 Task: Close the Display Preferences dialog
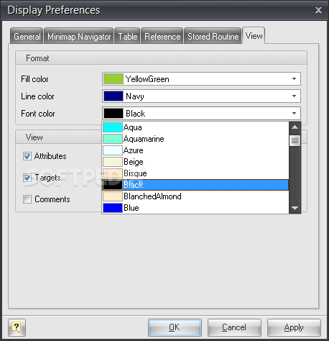point(318,10)
